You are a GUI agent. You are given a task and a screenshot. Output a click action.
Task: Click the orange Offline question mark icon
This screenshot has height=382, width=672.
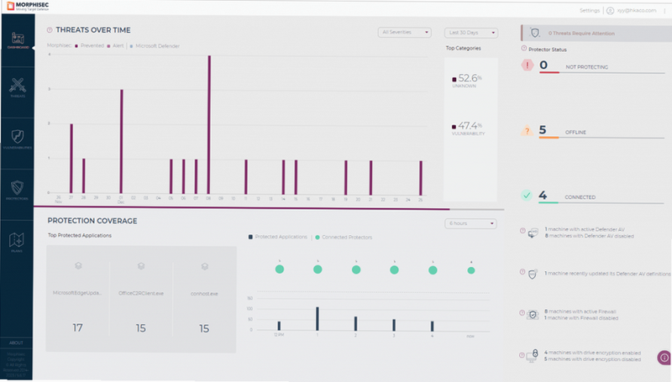[527, 131]
